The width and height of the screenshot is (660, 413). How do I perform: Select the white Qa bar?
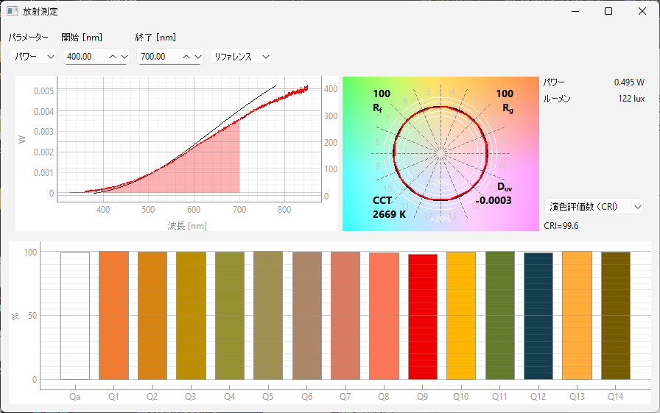coord(75,315)
